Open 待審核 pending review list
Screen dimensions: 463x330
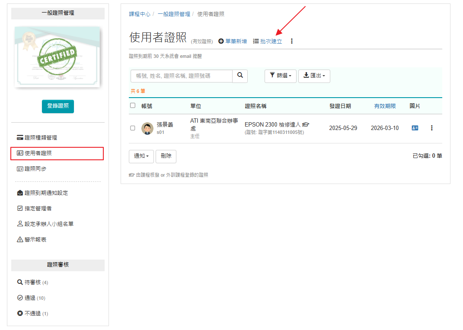click(32, 282)
